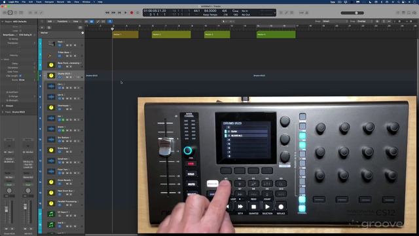Click the left channel strip volume fader
Image resolution: width=419 pixels, height=236 pixels.
[x=7, y=210]
